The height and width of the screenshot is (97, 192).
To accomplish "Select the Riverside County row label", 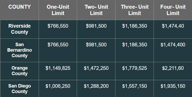I will click(20, 29).
